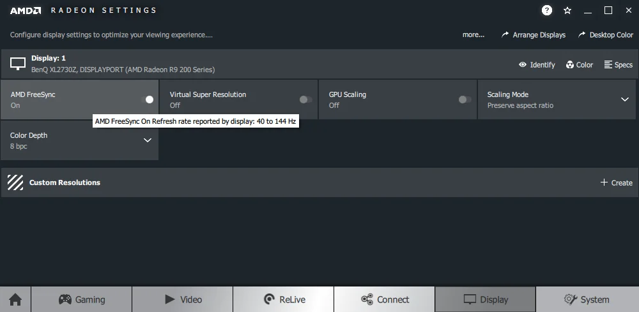Click the Preserve aspect ratio value

520,105
